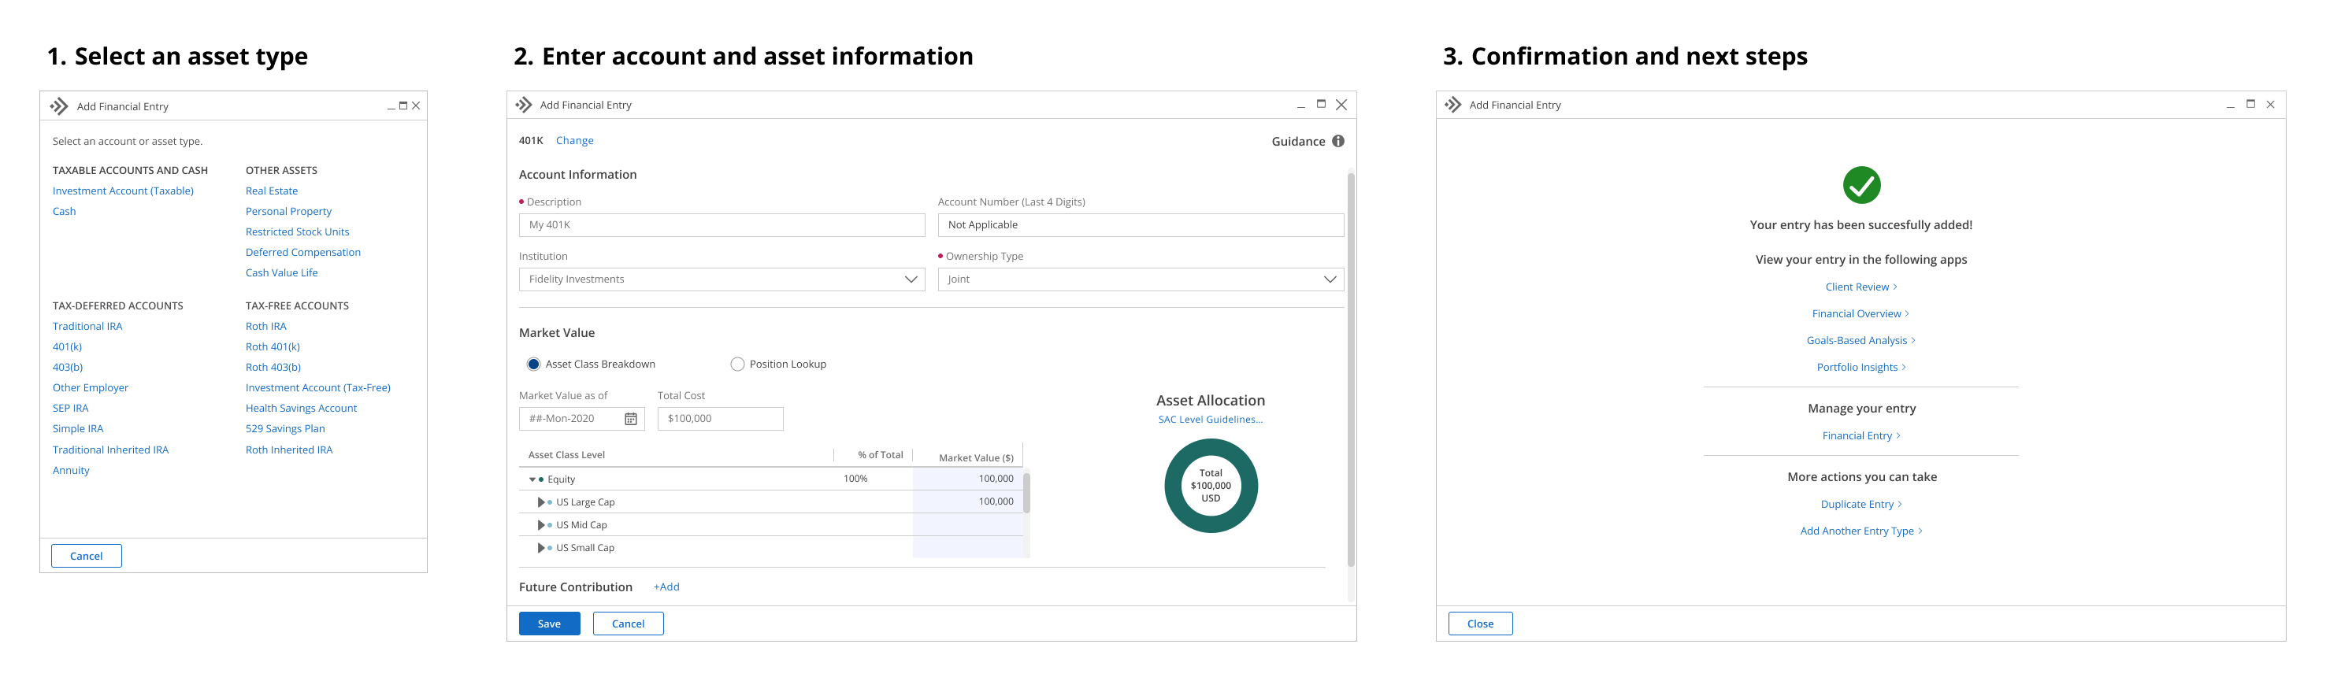2326x681 pixels.
Task: Click the Save button
Action: [549, 624]
